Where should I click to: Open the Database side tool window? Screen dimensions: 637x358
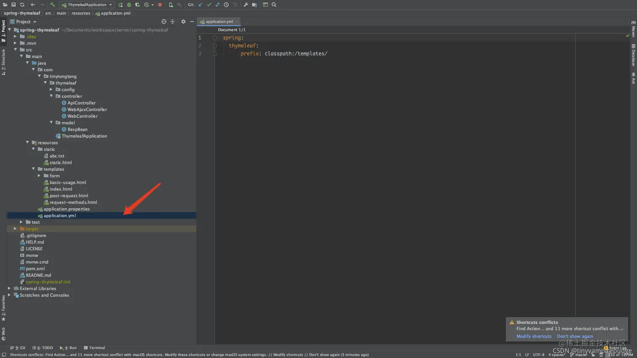tap(633, 55)
